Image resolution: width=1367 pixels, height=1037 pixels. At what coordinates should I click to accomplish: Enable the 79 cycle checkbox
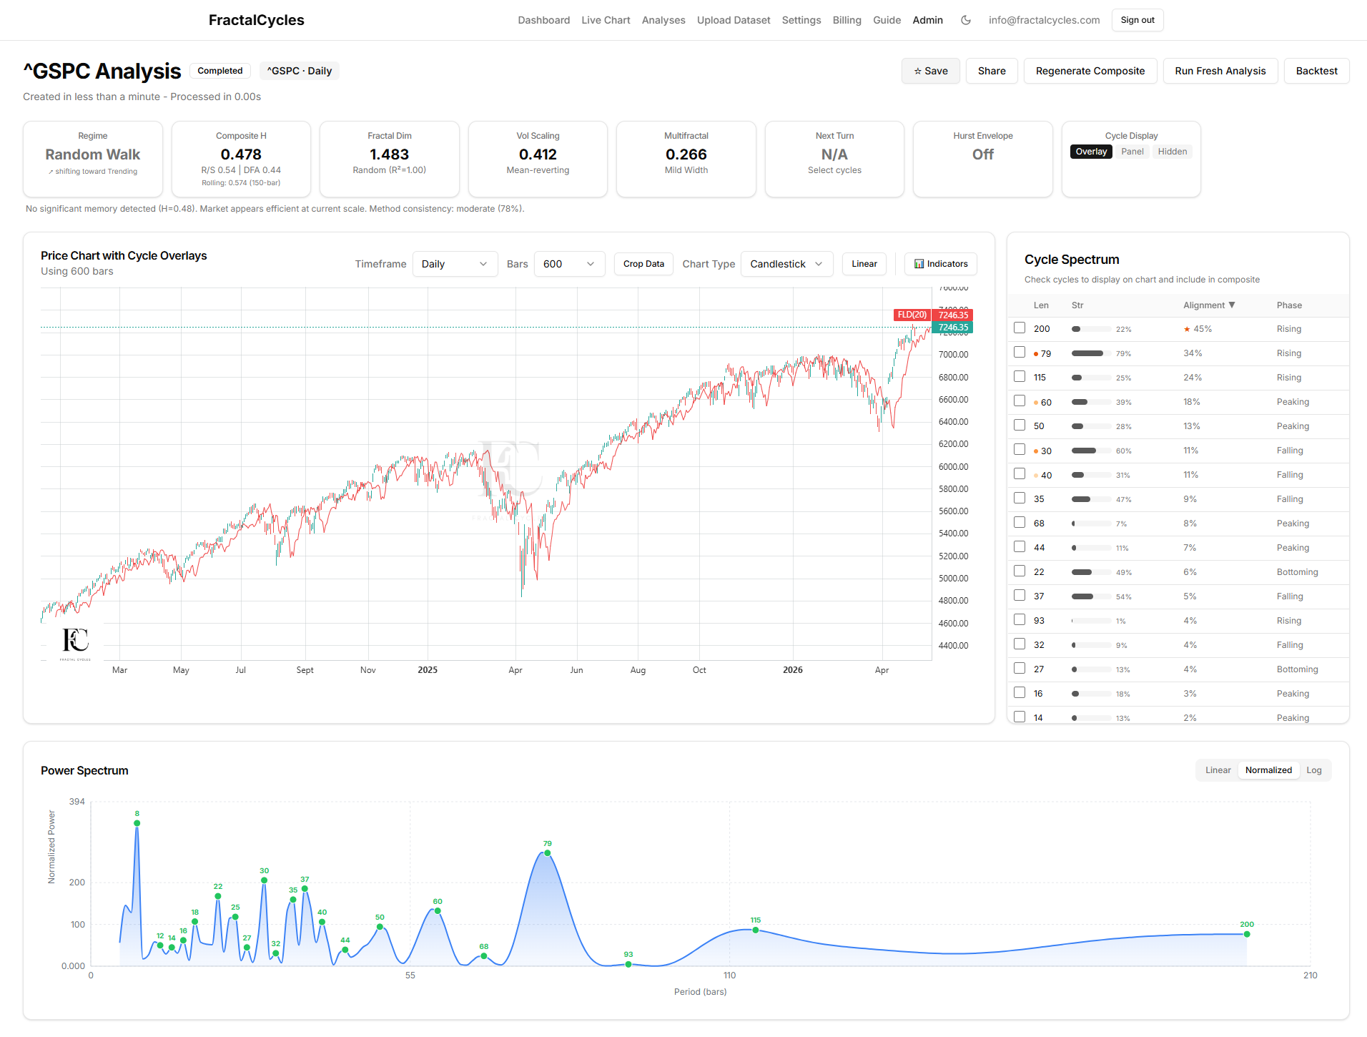(1020, 353)
